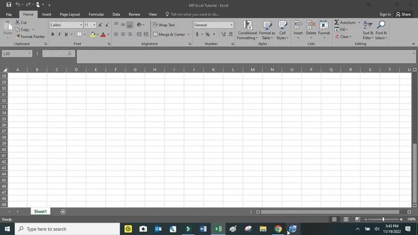This screenshot has height=235, width=418.
Task: Decrease decimal places
Action: point(231,34)
